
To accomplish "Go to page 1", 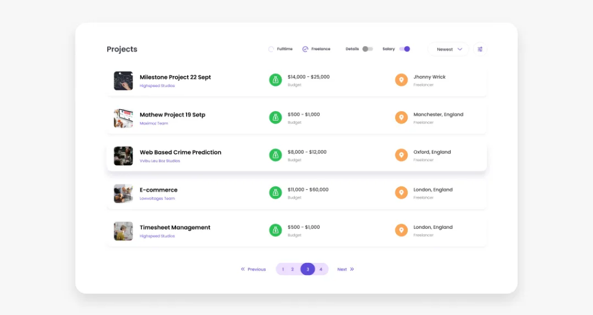I will tap(283, 269).
